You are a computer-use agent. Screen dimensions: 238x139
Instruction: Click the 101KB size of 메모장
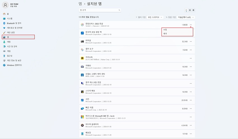click(185, 134)
